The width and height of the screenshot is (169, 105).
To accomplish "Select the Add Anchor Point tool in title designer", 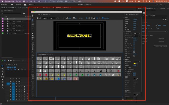I will pos(32,36).
